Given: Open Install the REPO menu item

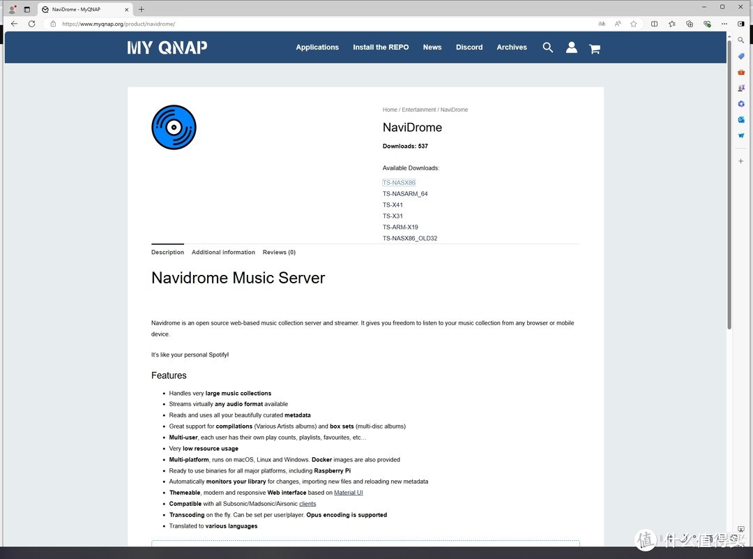Looking at the screenshot, I should pyautogui.click(x=381, y=47).
